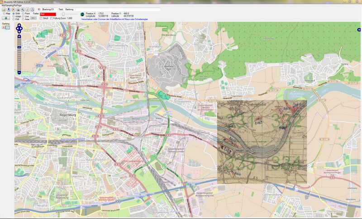The width and height of the screenshot is (362, 219).
Task: Click the ID input field
Action: pos(50,10)
